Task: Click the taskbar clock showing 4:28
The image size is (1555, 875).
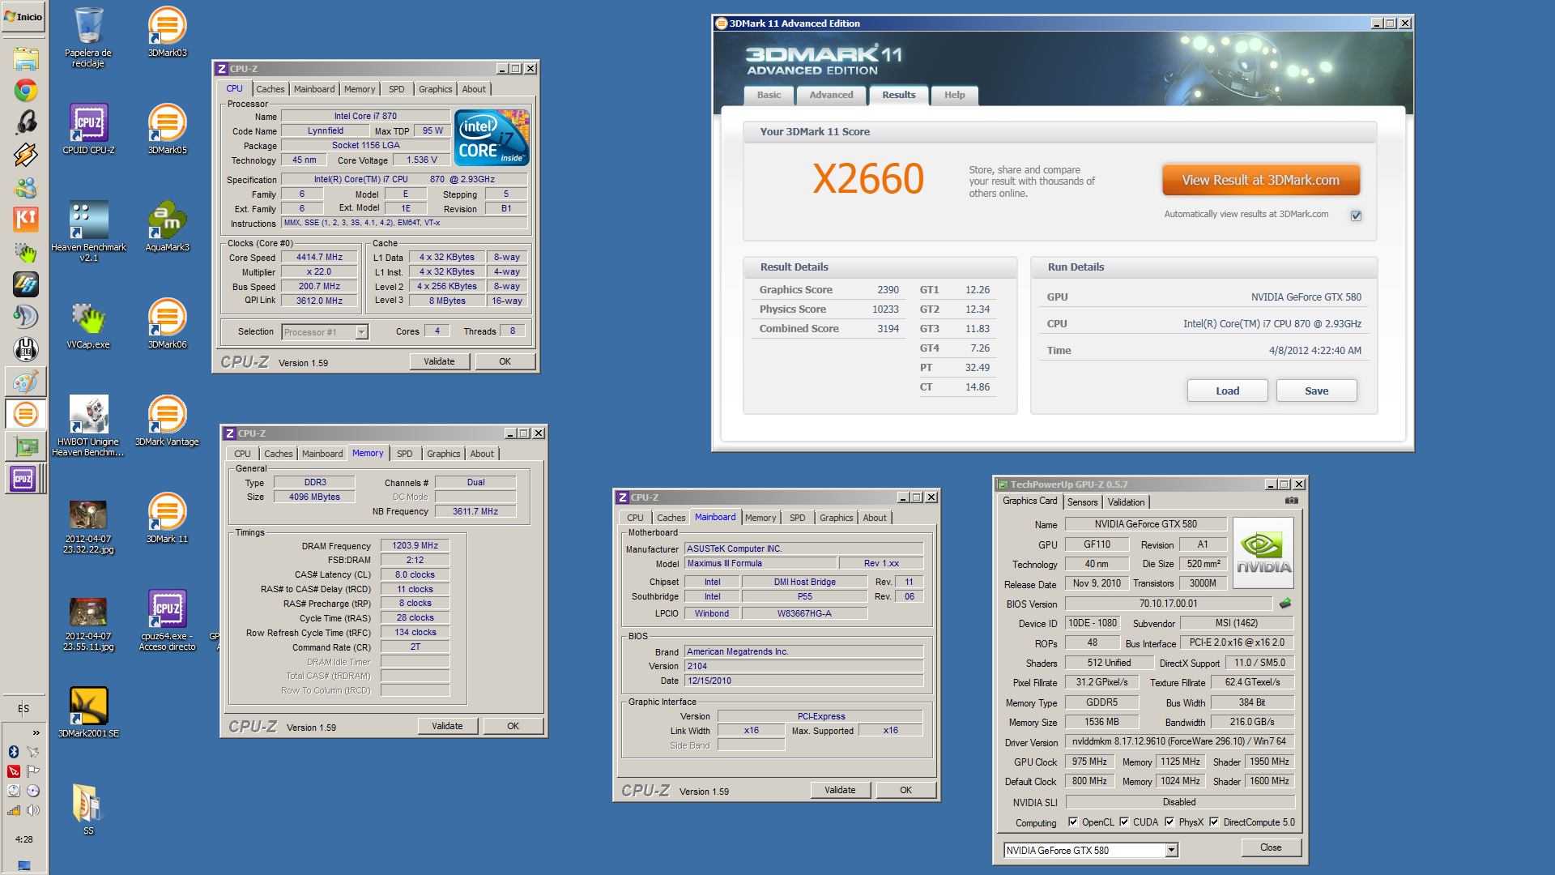Action: 23,839
